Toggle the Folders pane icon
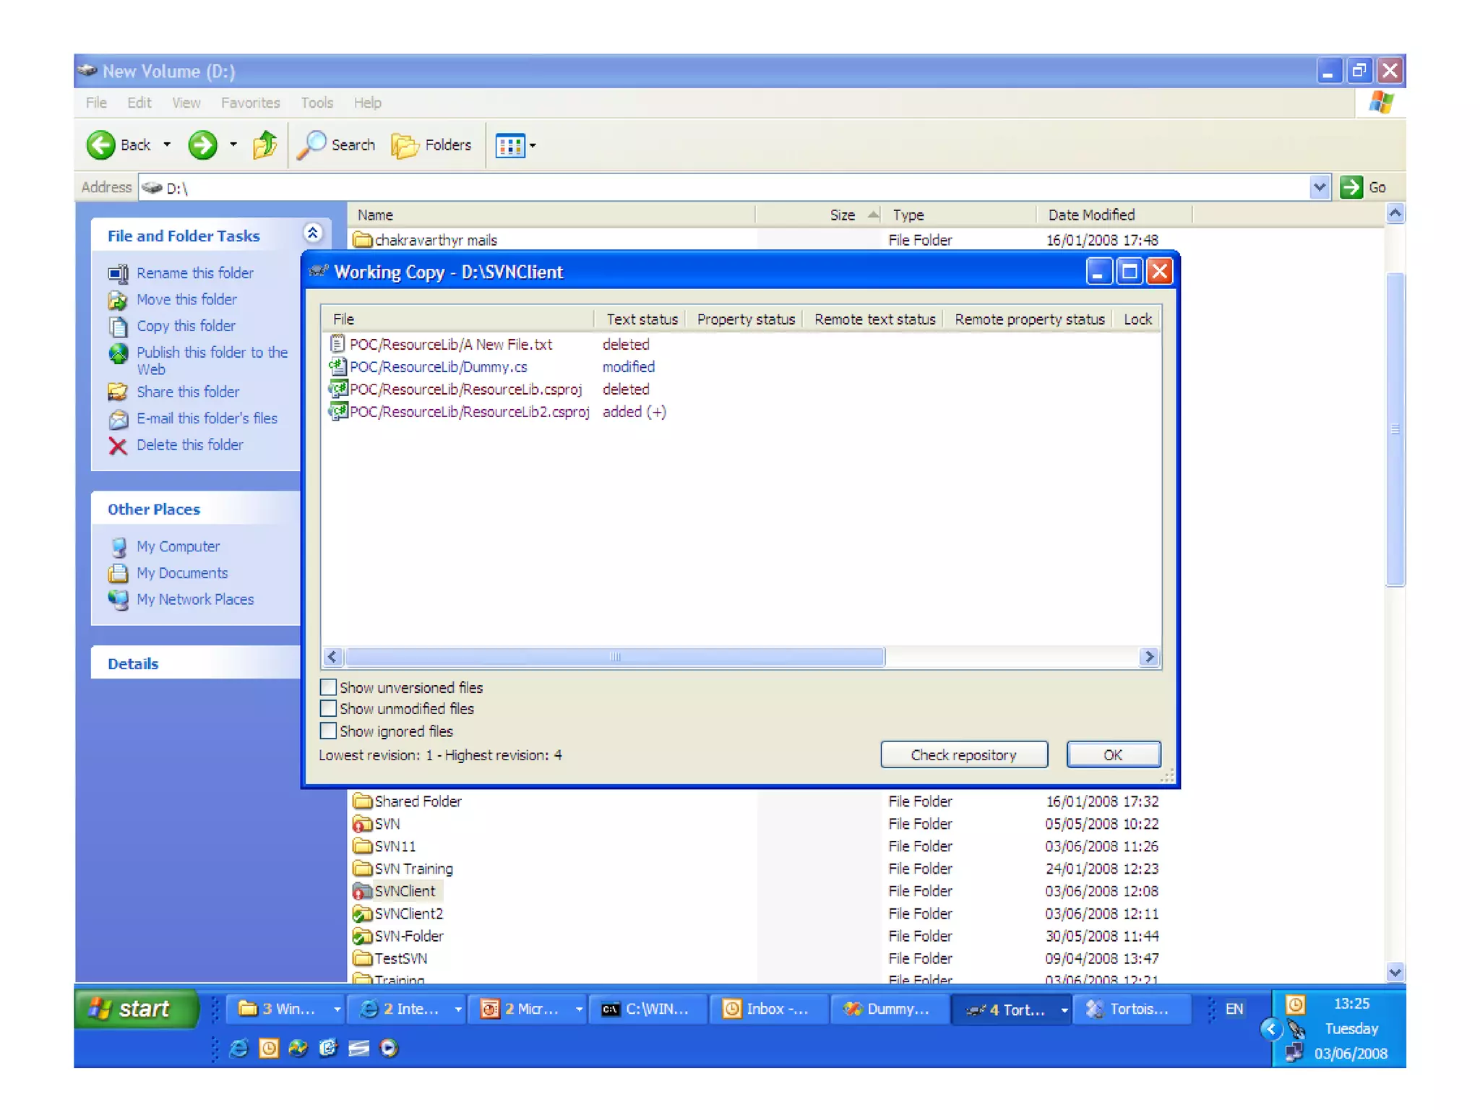 point(405,145)
